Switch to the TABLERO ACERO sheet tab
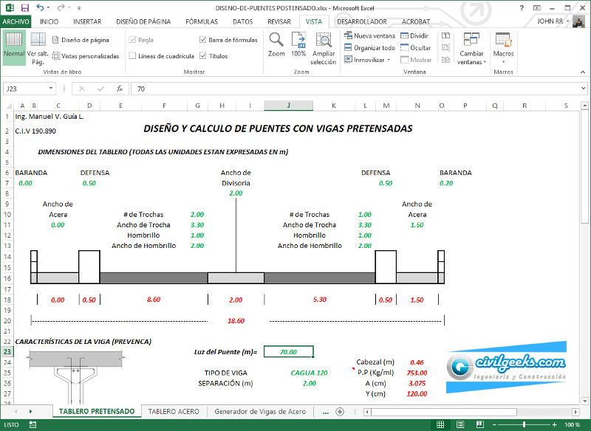 [x=173, y=411]
